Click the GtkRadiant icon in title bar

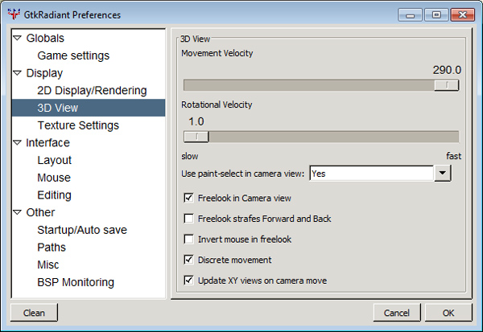[x=14, y=14]
